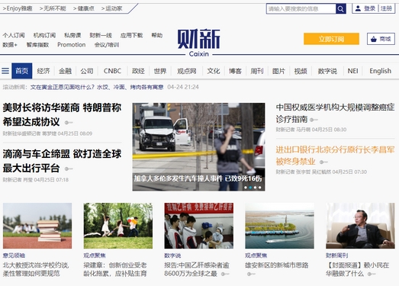Open the 图片 nav tab
The width and height of the screenshot is (399, 286).
(x=278, y=71)
